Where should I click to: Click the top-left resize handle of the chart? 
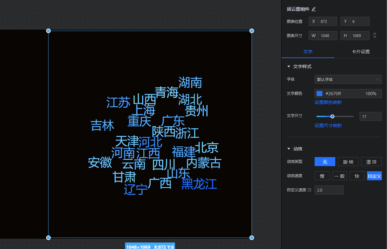pyautogui.click(x=48, y=31)
